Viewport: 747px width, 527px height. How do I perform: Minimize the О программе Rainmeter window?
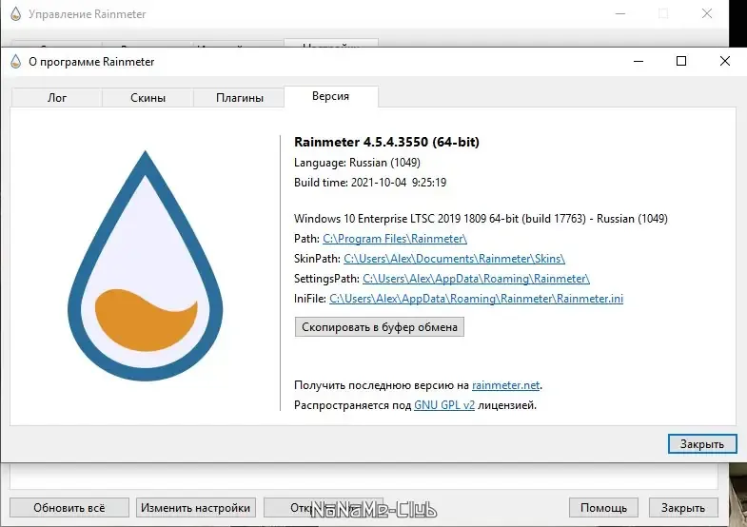[639, 61]
